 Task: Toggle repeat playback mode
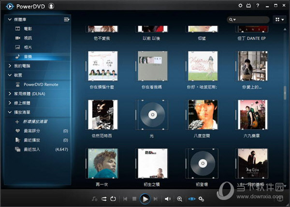(113, 199)
